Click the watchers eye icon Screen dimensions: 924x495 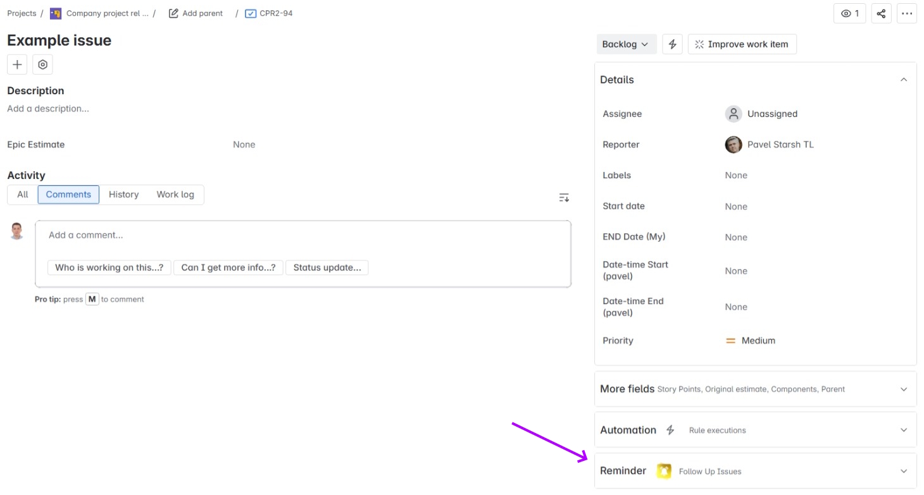coord(849,13)
